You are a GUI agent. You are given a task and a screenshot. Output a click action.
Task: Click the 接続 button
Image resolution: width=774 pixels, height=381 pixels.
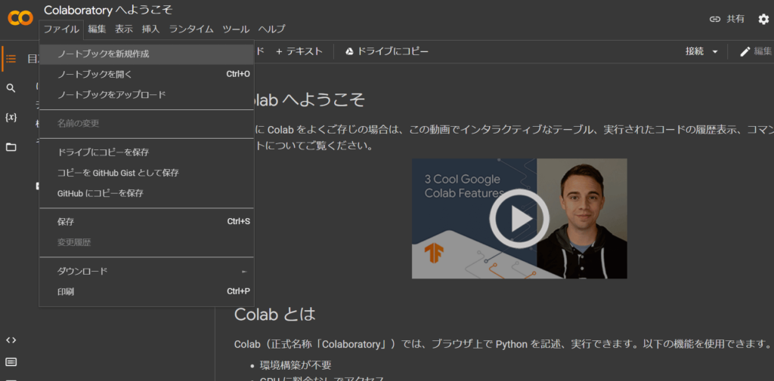694,51
